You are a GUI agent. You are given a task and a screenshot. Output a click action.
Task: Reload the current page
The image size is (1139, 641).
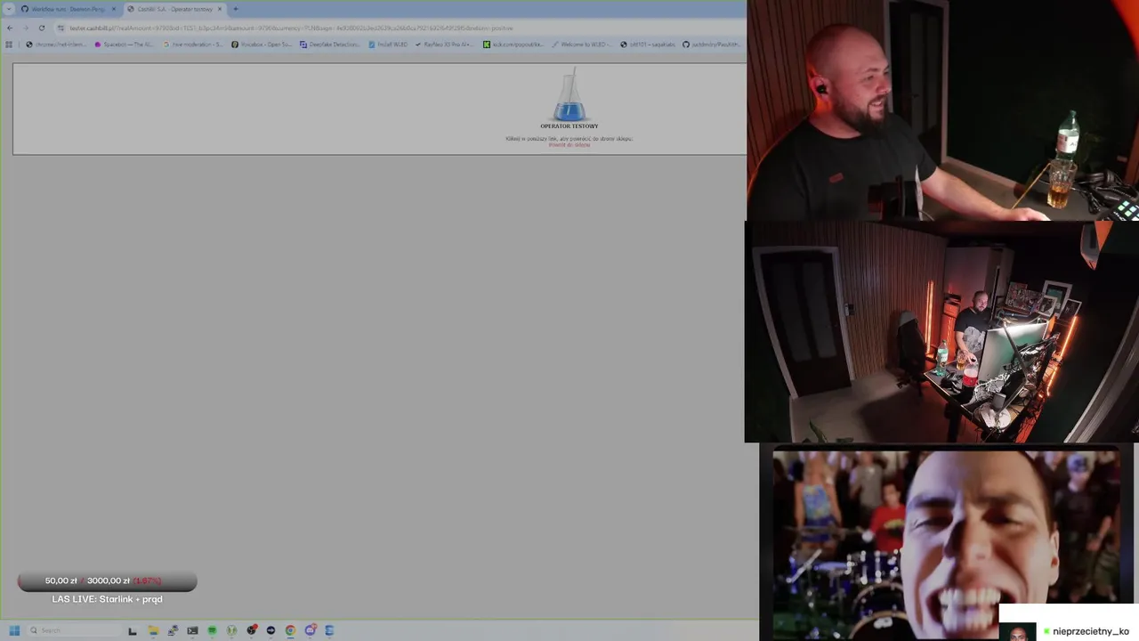(41, 28)
